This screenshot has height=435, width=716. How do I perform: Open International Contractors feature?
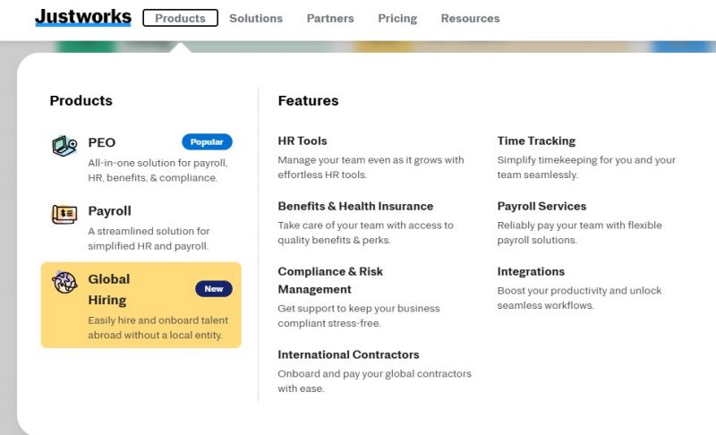348,354
